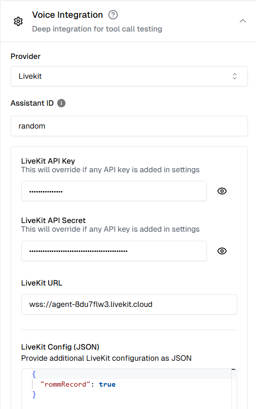Click into the LiveKit API Secret field
Image resolution: width=256 pixels, height=409 pixels.
click(114, 251)
